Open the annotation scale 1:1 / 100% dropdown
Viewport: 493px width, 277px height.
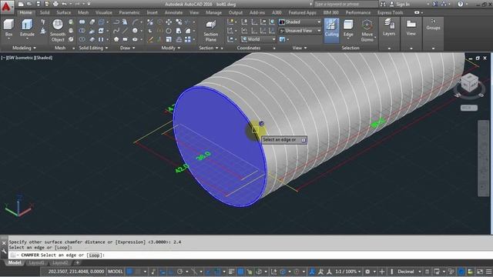pos(347,272)
